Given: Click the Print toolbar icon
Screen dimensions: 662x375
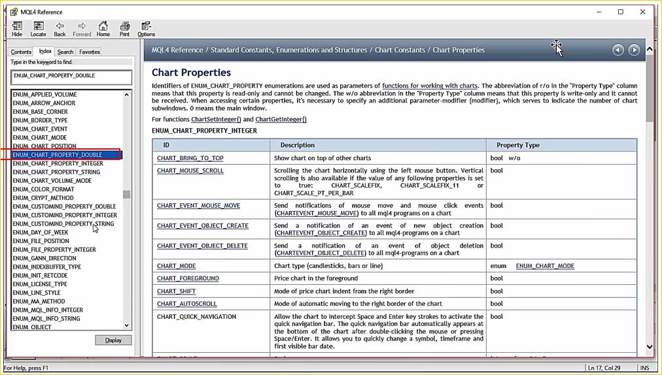Looking at the screenshot, I should pos(124,29).
